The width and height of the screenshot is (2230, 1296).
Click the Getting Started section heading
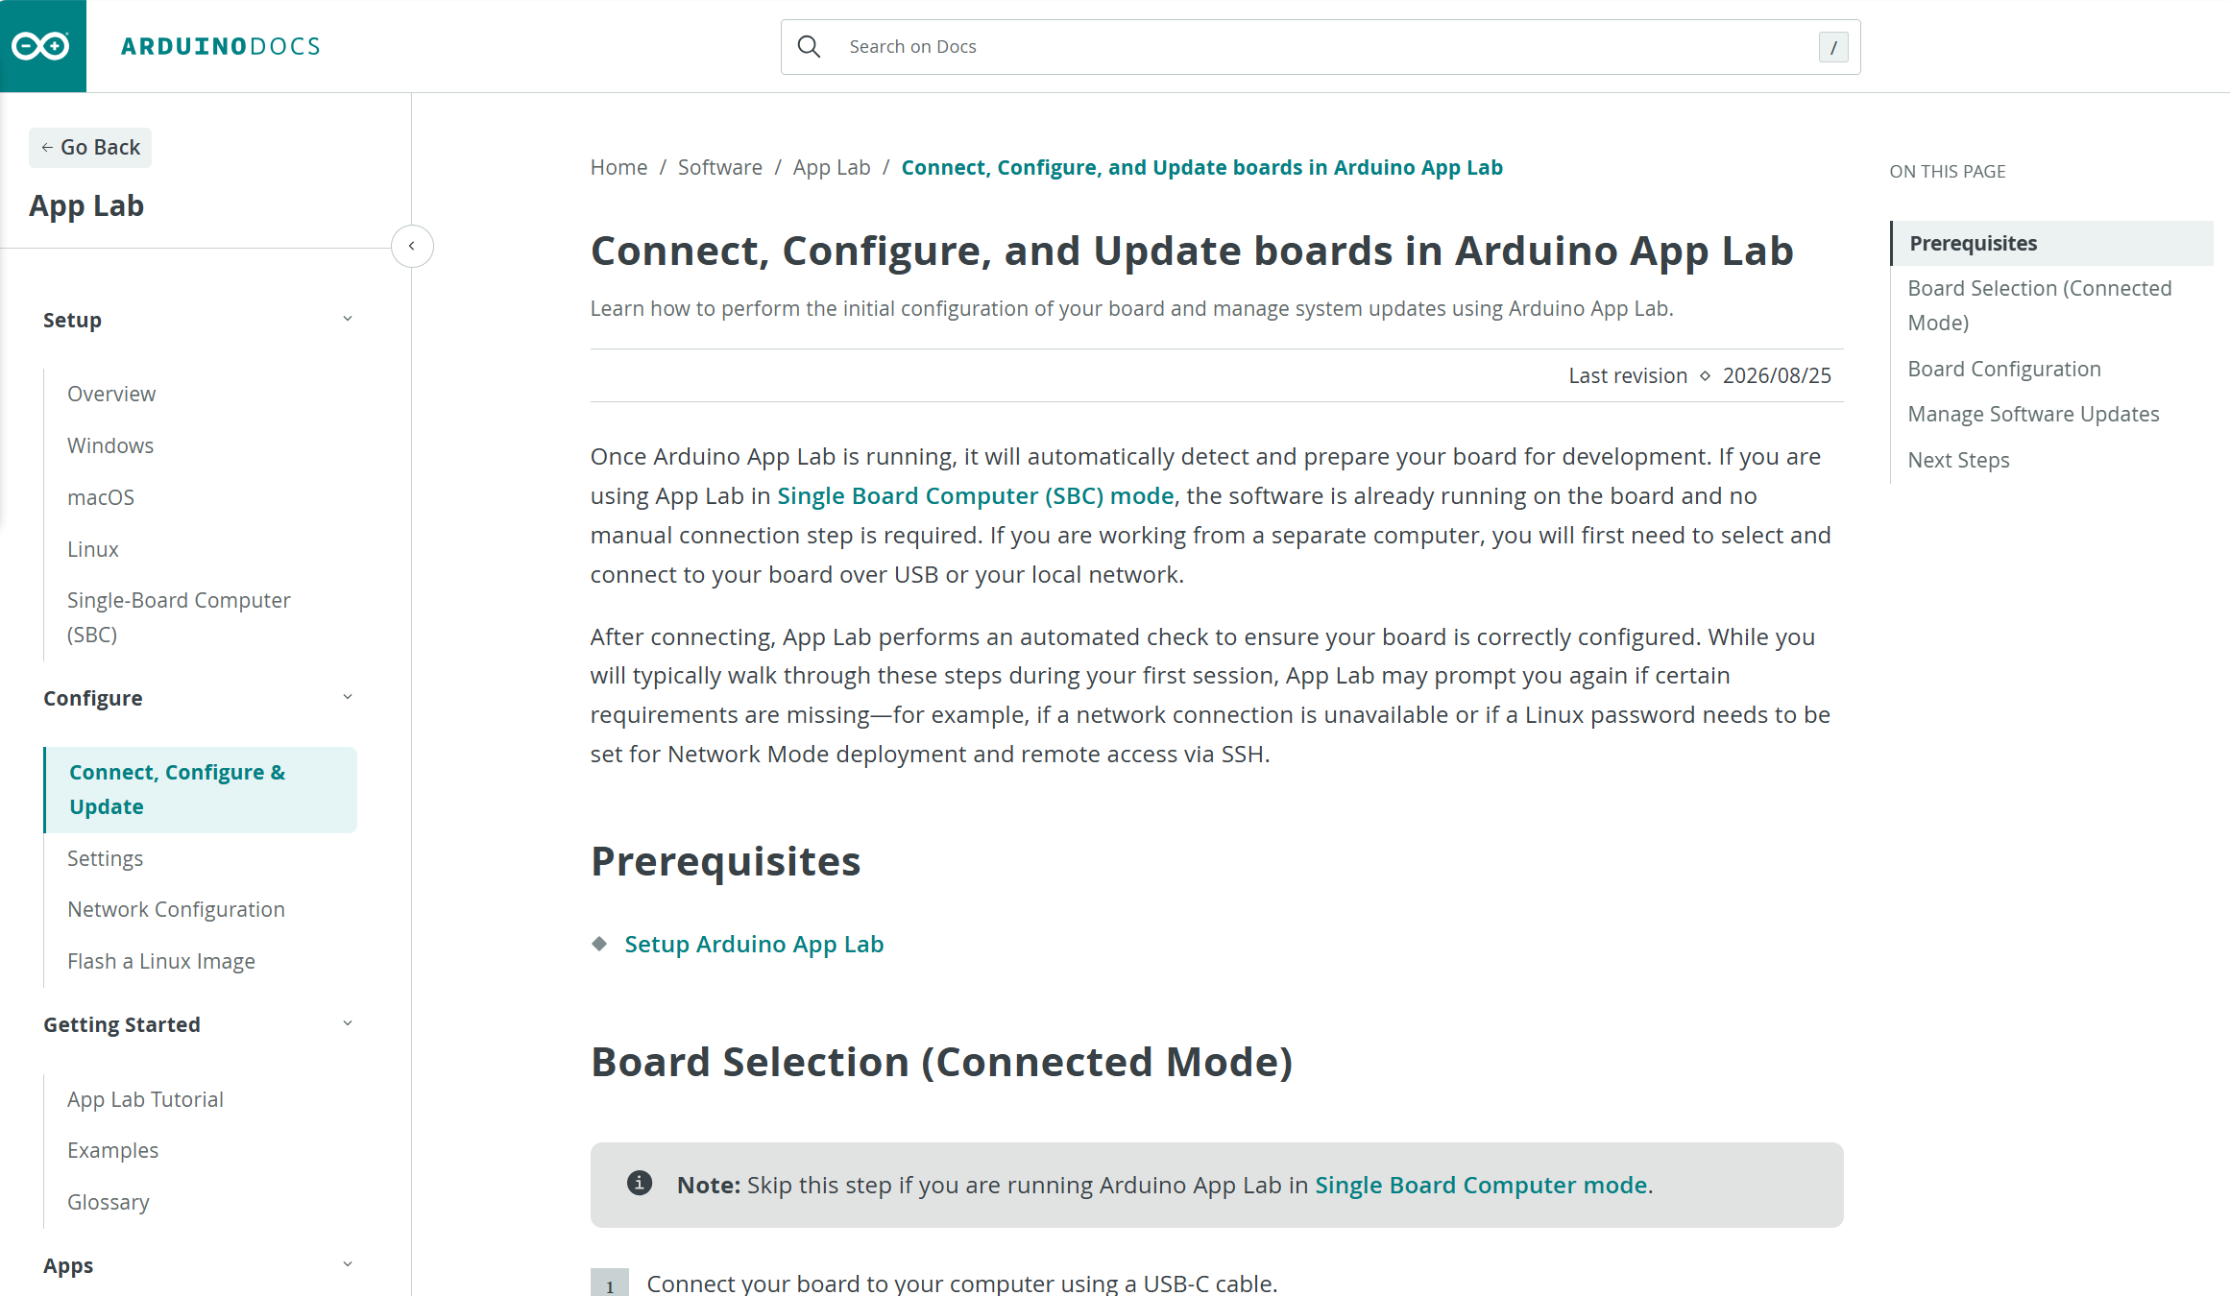pyautogui.click(x=122, y=1024)
